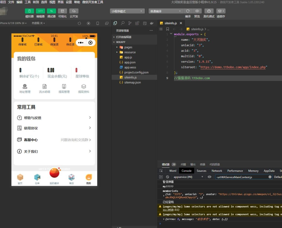
Task: Open the 工具 menu
Action: click(28, 2)
